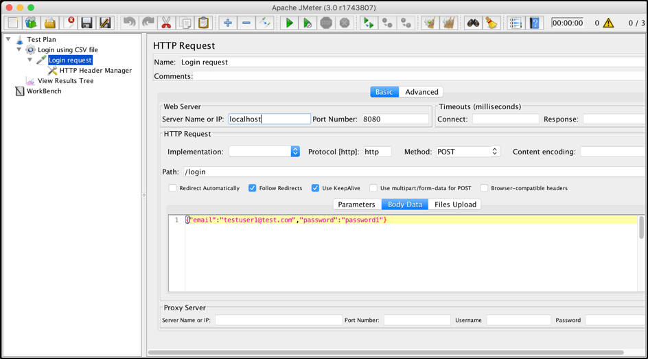Select HTTP Header Manager in tree
Image resolution: width=648 pixels, height=359 pixels.
pos(95,70)
